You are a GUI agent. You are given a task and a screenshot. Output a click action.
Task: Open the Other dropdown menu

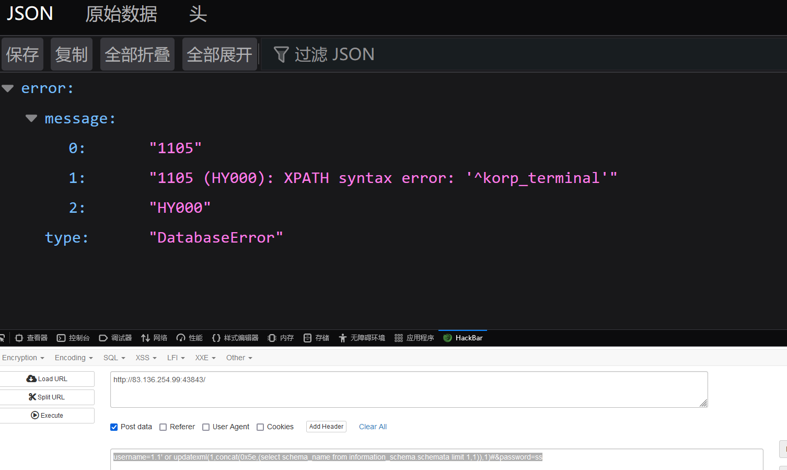pyautogui.click(x=239, y=358)
